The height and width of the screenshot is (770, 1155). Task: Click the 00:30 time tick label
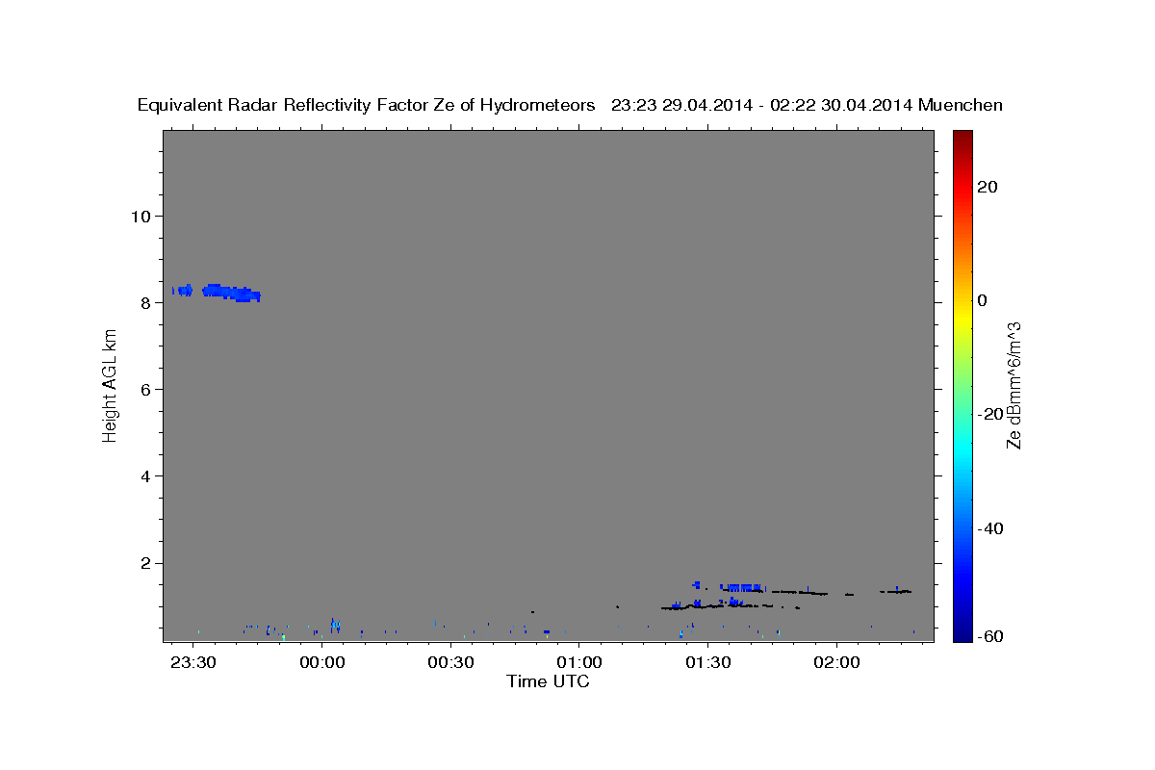[451, 664]
